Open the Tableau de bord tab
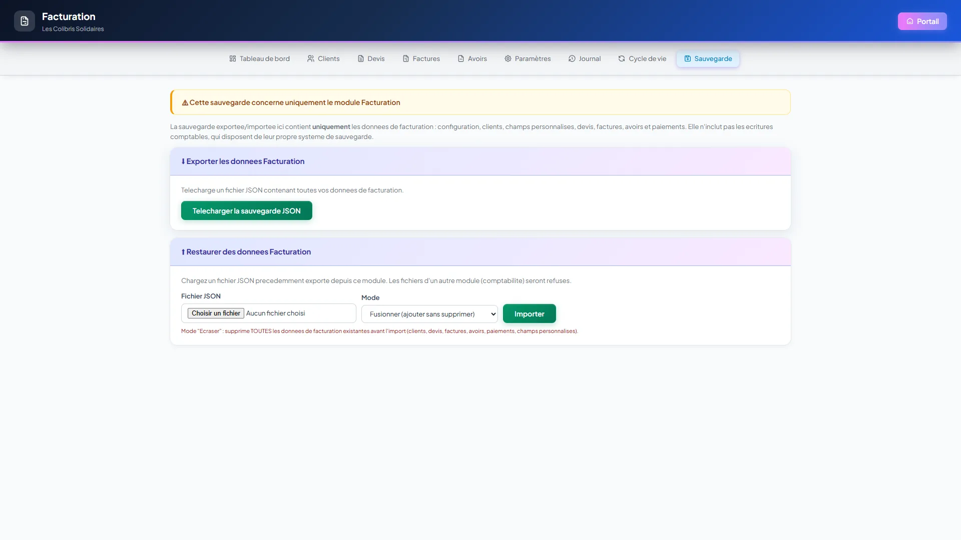 [259, 58]
